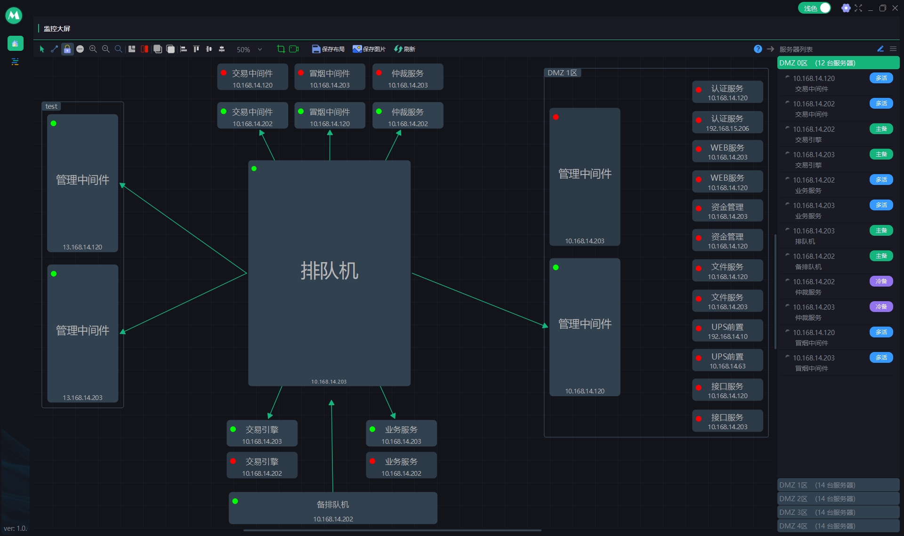Click the green video camera icon
Screen dimensions: 904x536
pos(294,49)
